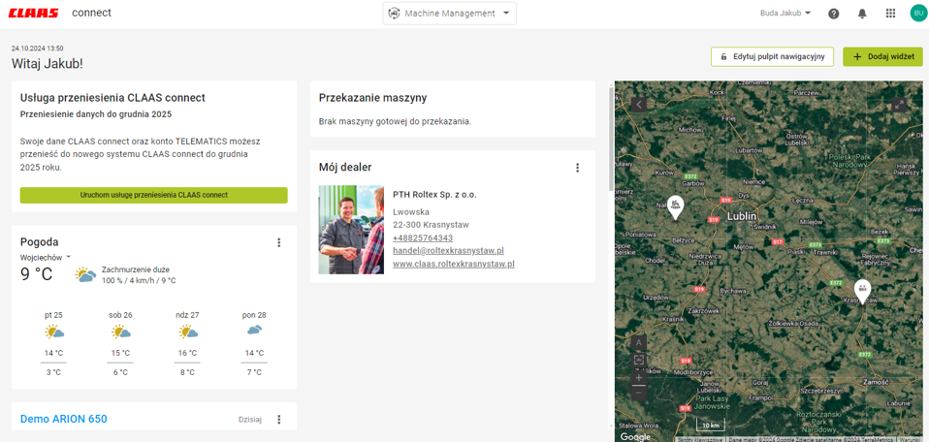Open Demo ARION 650 widget options menu
This screenshot has height=442, width=929.
(279, 420)
